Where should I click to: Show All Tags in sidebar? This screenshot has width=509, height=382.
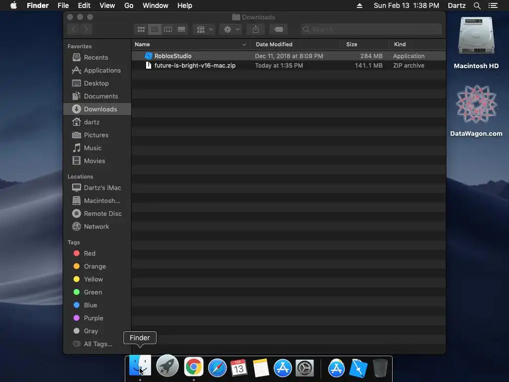(x=97, y=344)
